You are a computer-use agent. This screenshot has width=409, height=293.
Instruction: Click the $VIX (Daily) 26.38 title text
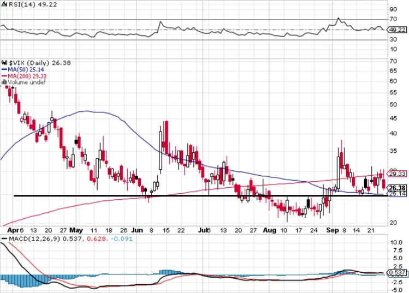[x=40, y=63]
